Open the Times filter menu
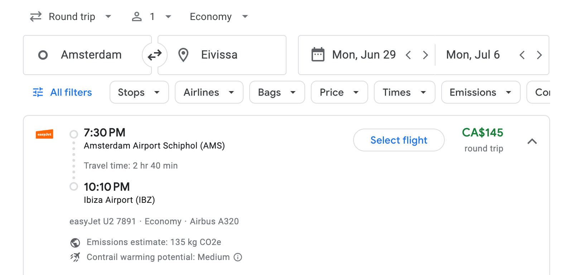This screenshot has height=275, width=573. coord(404,92)
